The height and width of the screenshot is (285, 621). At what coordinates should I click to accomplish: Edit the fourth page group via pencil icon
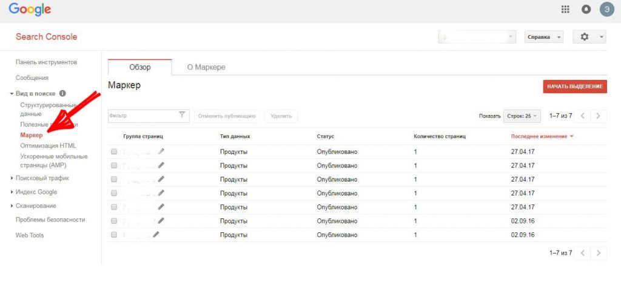[161, 193]
